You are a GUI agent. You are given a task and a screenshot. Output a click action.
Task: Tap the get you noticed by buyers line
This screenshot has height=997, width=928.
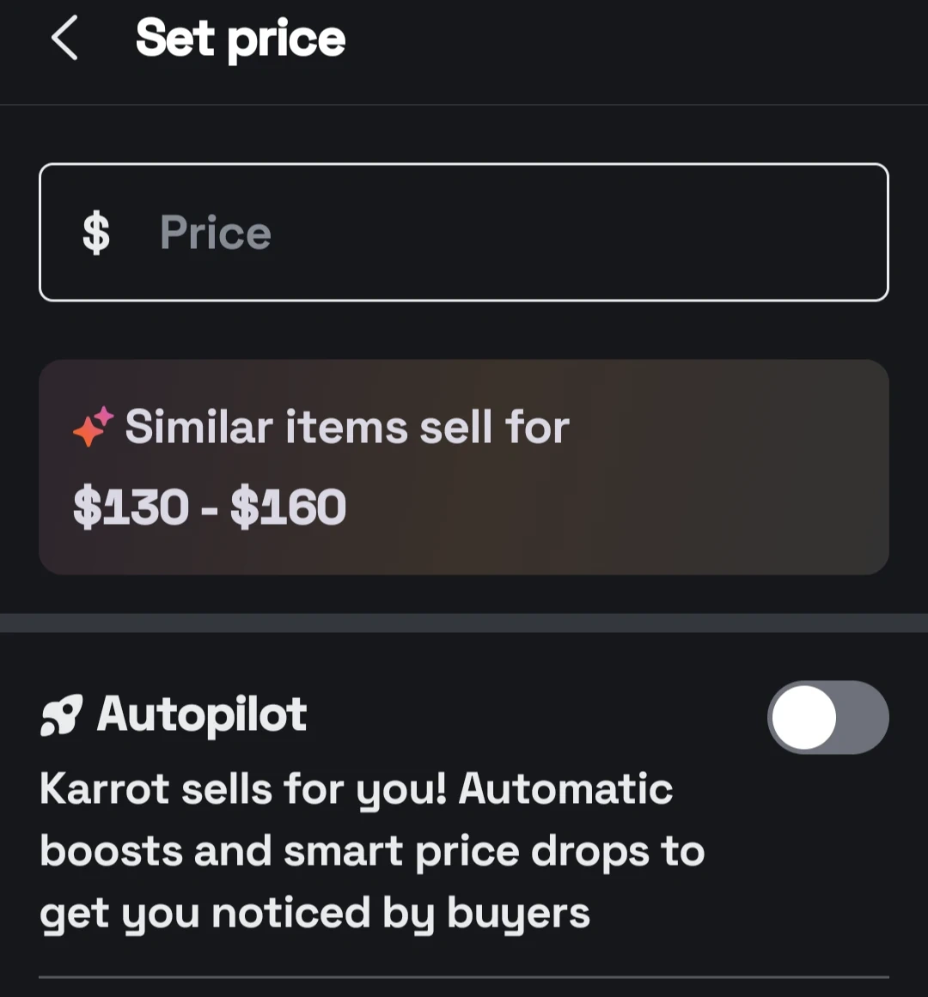(314, 914)
